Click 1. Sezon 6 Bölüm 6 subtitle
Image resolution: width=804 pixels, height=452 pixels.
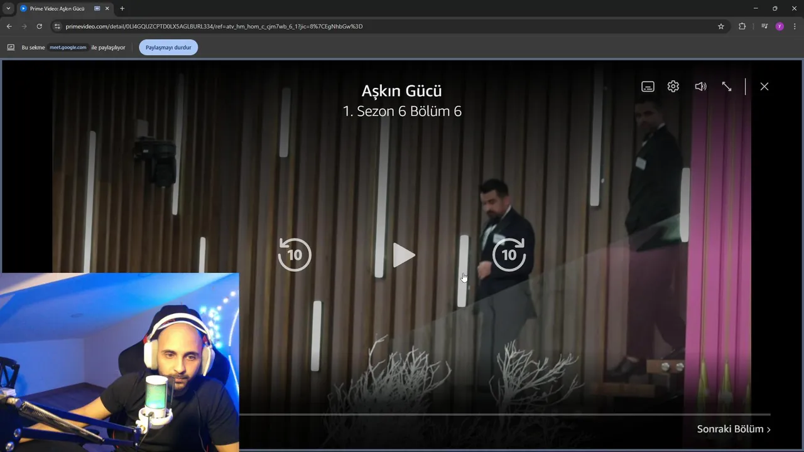pos(402,111)
